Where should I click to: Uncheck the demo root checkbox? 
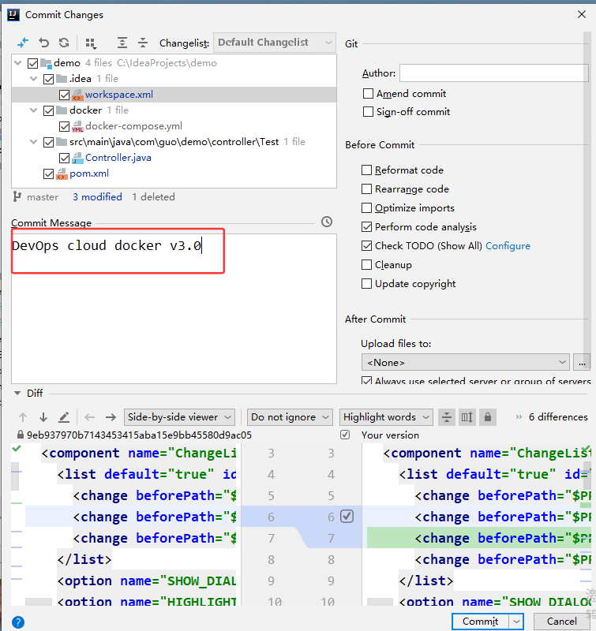pyautogui.click(x=32, y=63)
